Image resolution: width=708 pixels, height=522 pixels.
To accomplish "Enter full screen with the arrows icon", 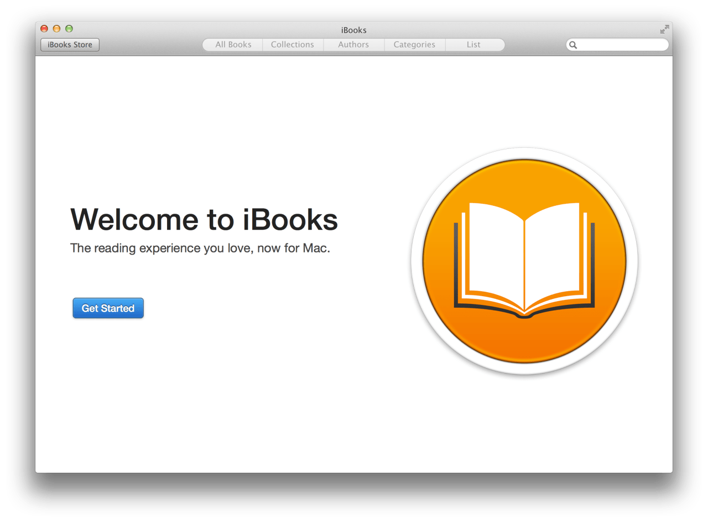I will (x=664, y=29).
